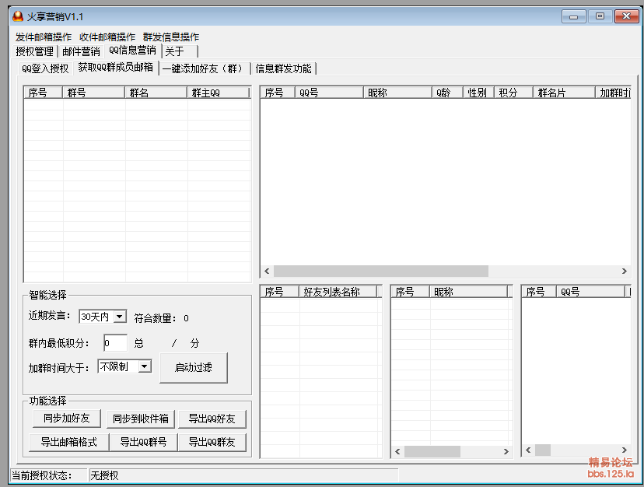Sort by the 群名 column header

point(156,93)
